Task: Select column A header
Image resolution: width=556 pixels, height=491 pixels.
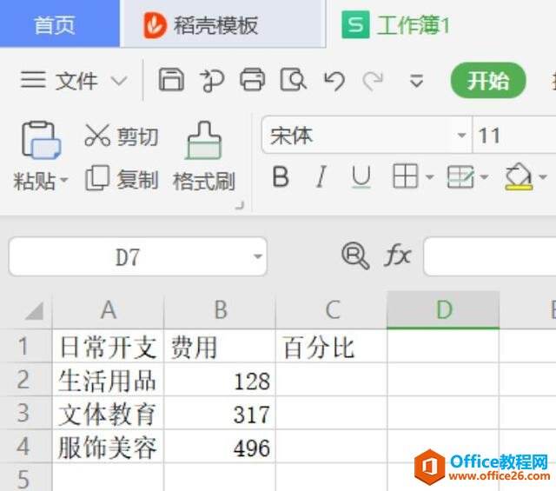Action: tap(108, 310)
